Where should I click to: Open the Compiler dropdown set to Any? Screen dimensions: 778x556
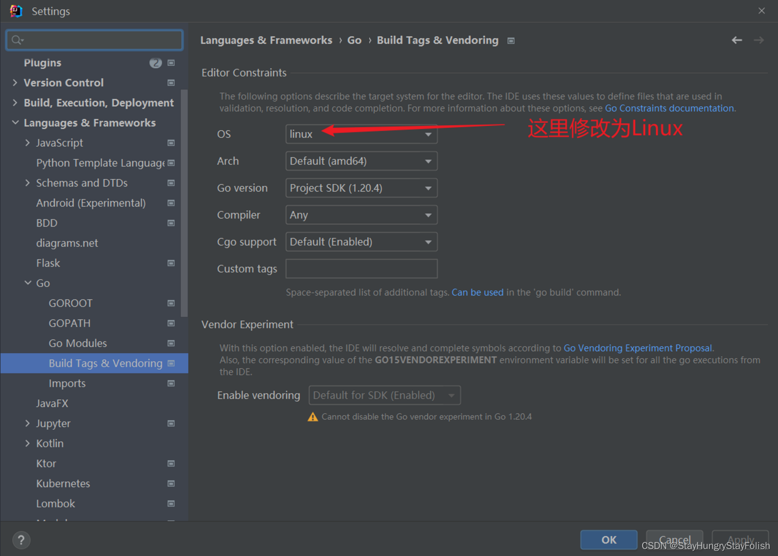[x=361, y=215]
